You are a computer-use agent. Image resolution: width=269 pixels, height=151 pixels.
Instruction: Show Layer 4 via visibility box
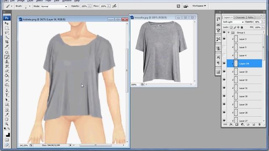224,55
